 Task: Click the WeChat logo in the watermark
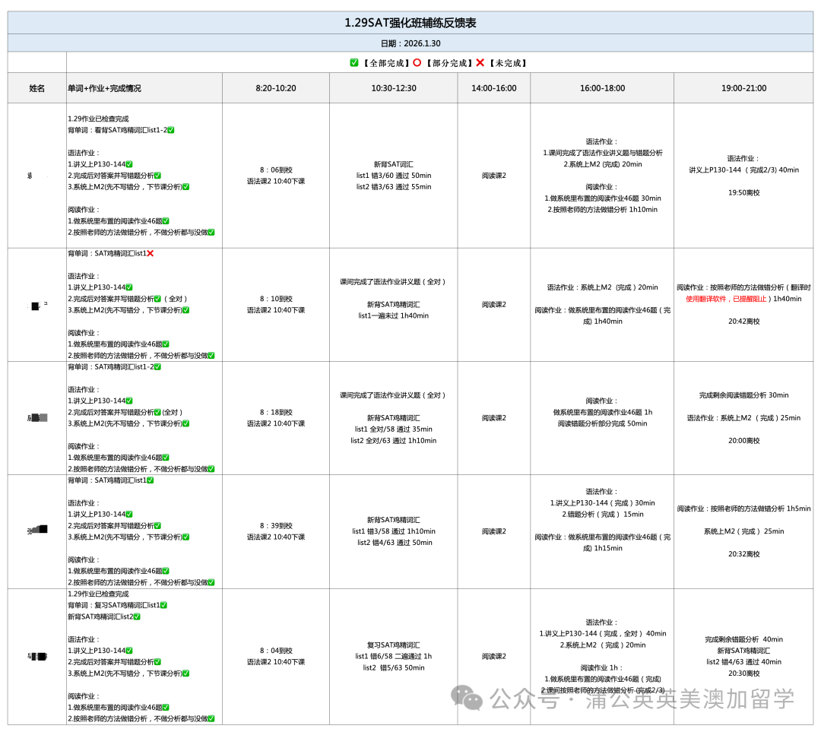click(x=467, y=698)
